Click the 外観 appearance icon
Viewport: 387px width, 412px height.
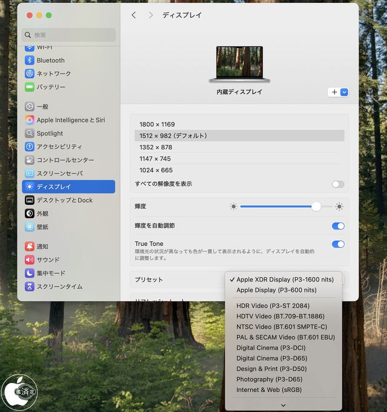click(30, 213)
